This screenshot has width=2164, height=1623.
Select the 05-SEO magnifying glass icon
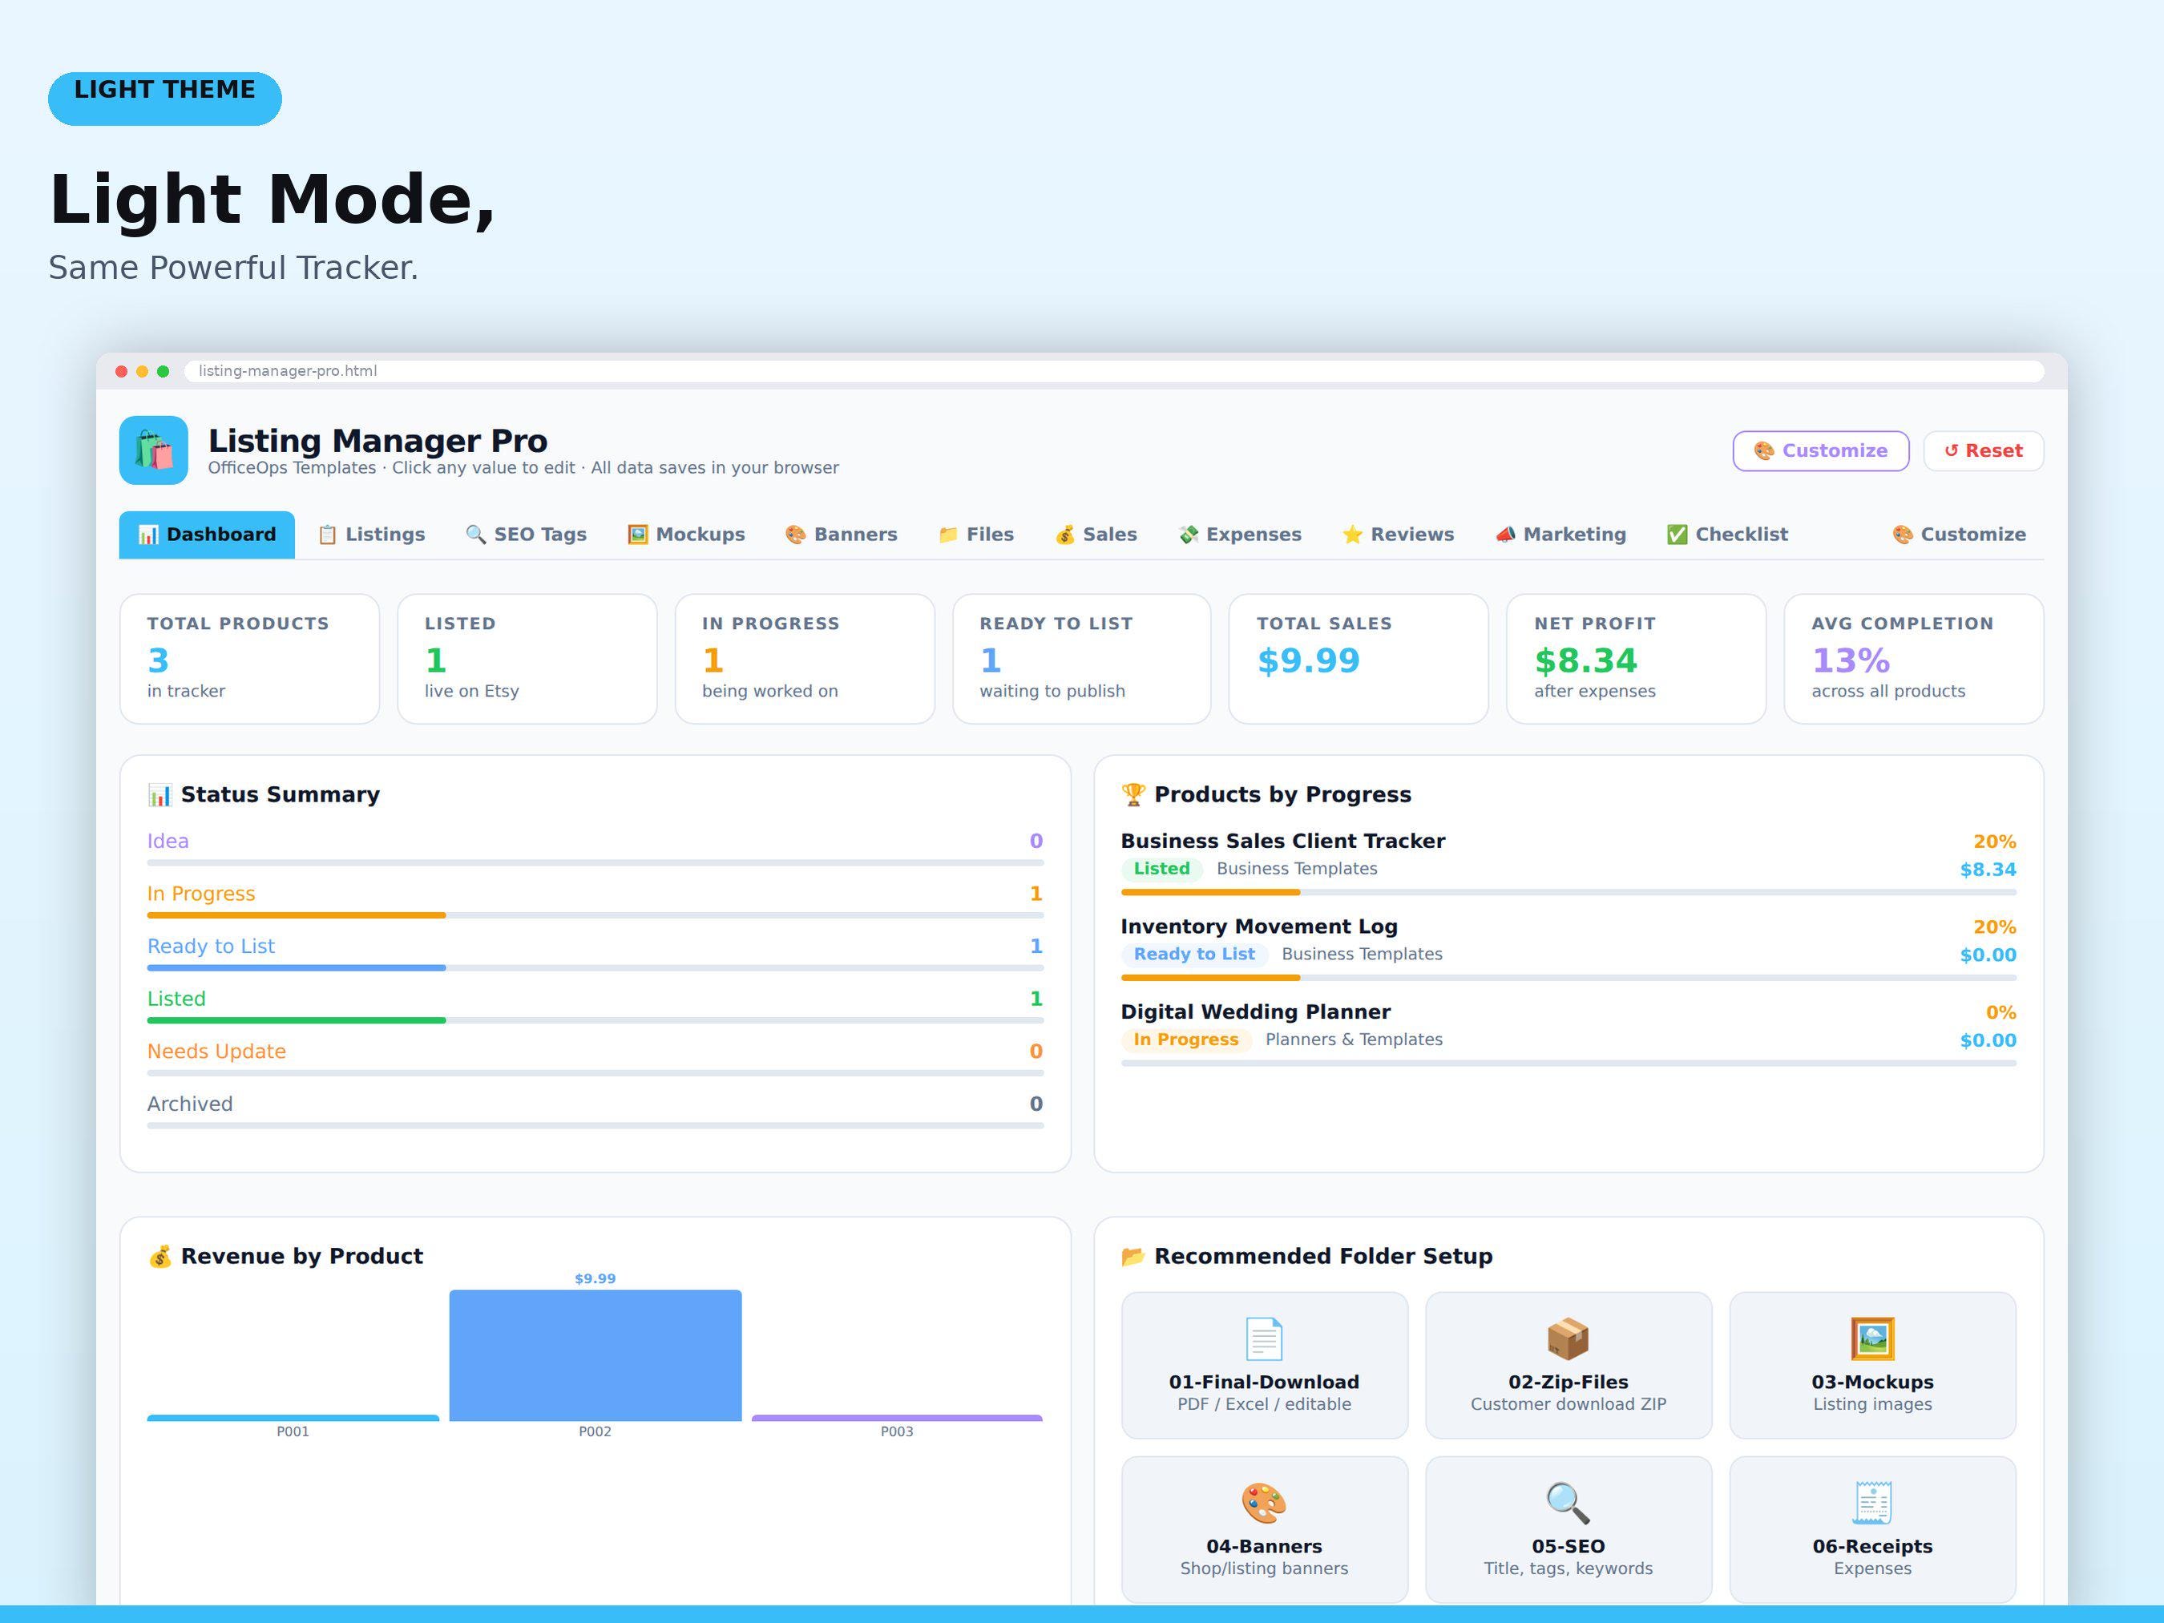1567,1504
